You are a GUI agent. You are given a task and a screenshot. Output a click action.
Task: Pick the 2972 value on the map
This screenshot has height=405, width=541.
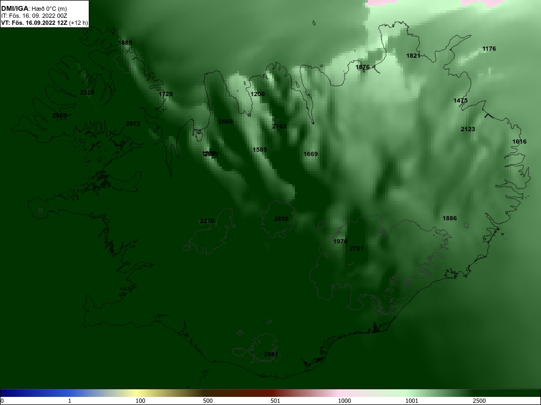133,124
